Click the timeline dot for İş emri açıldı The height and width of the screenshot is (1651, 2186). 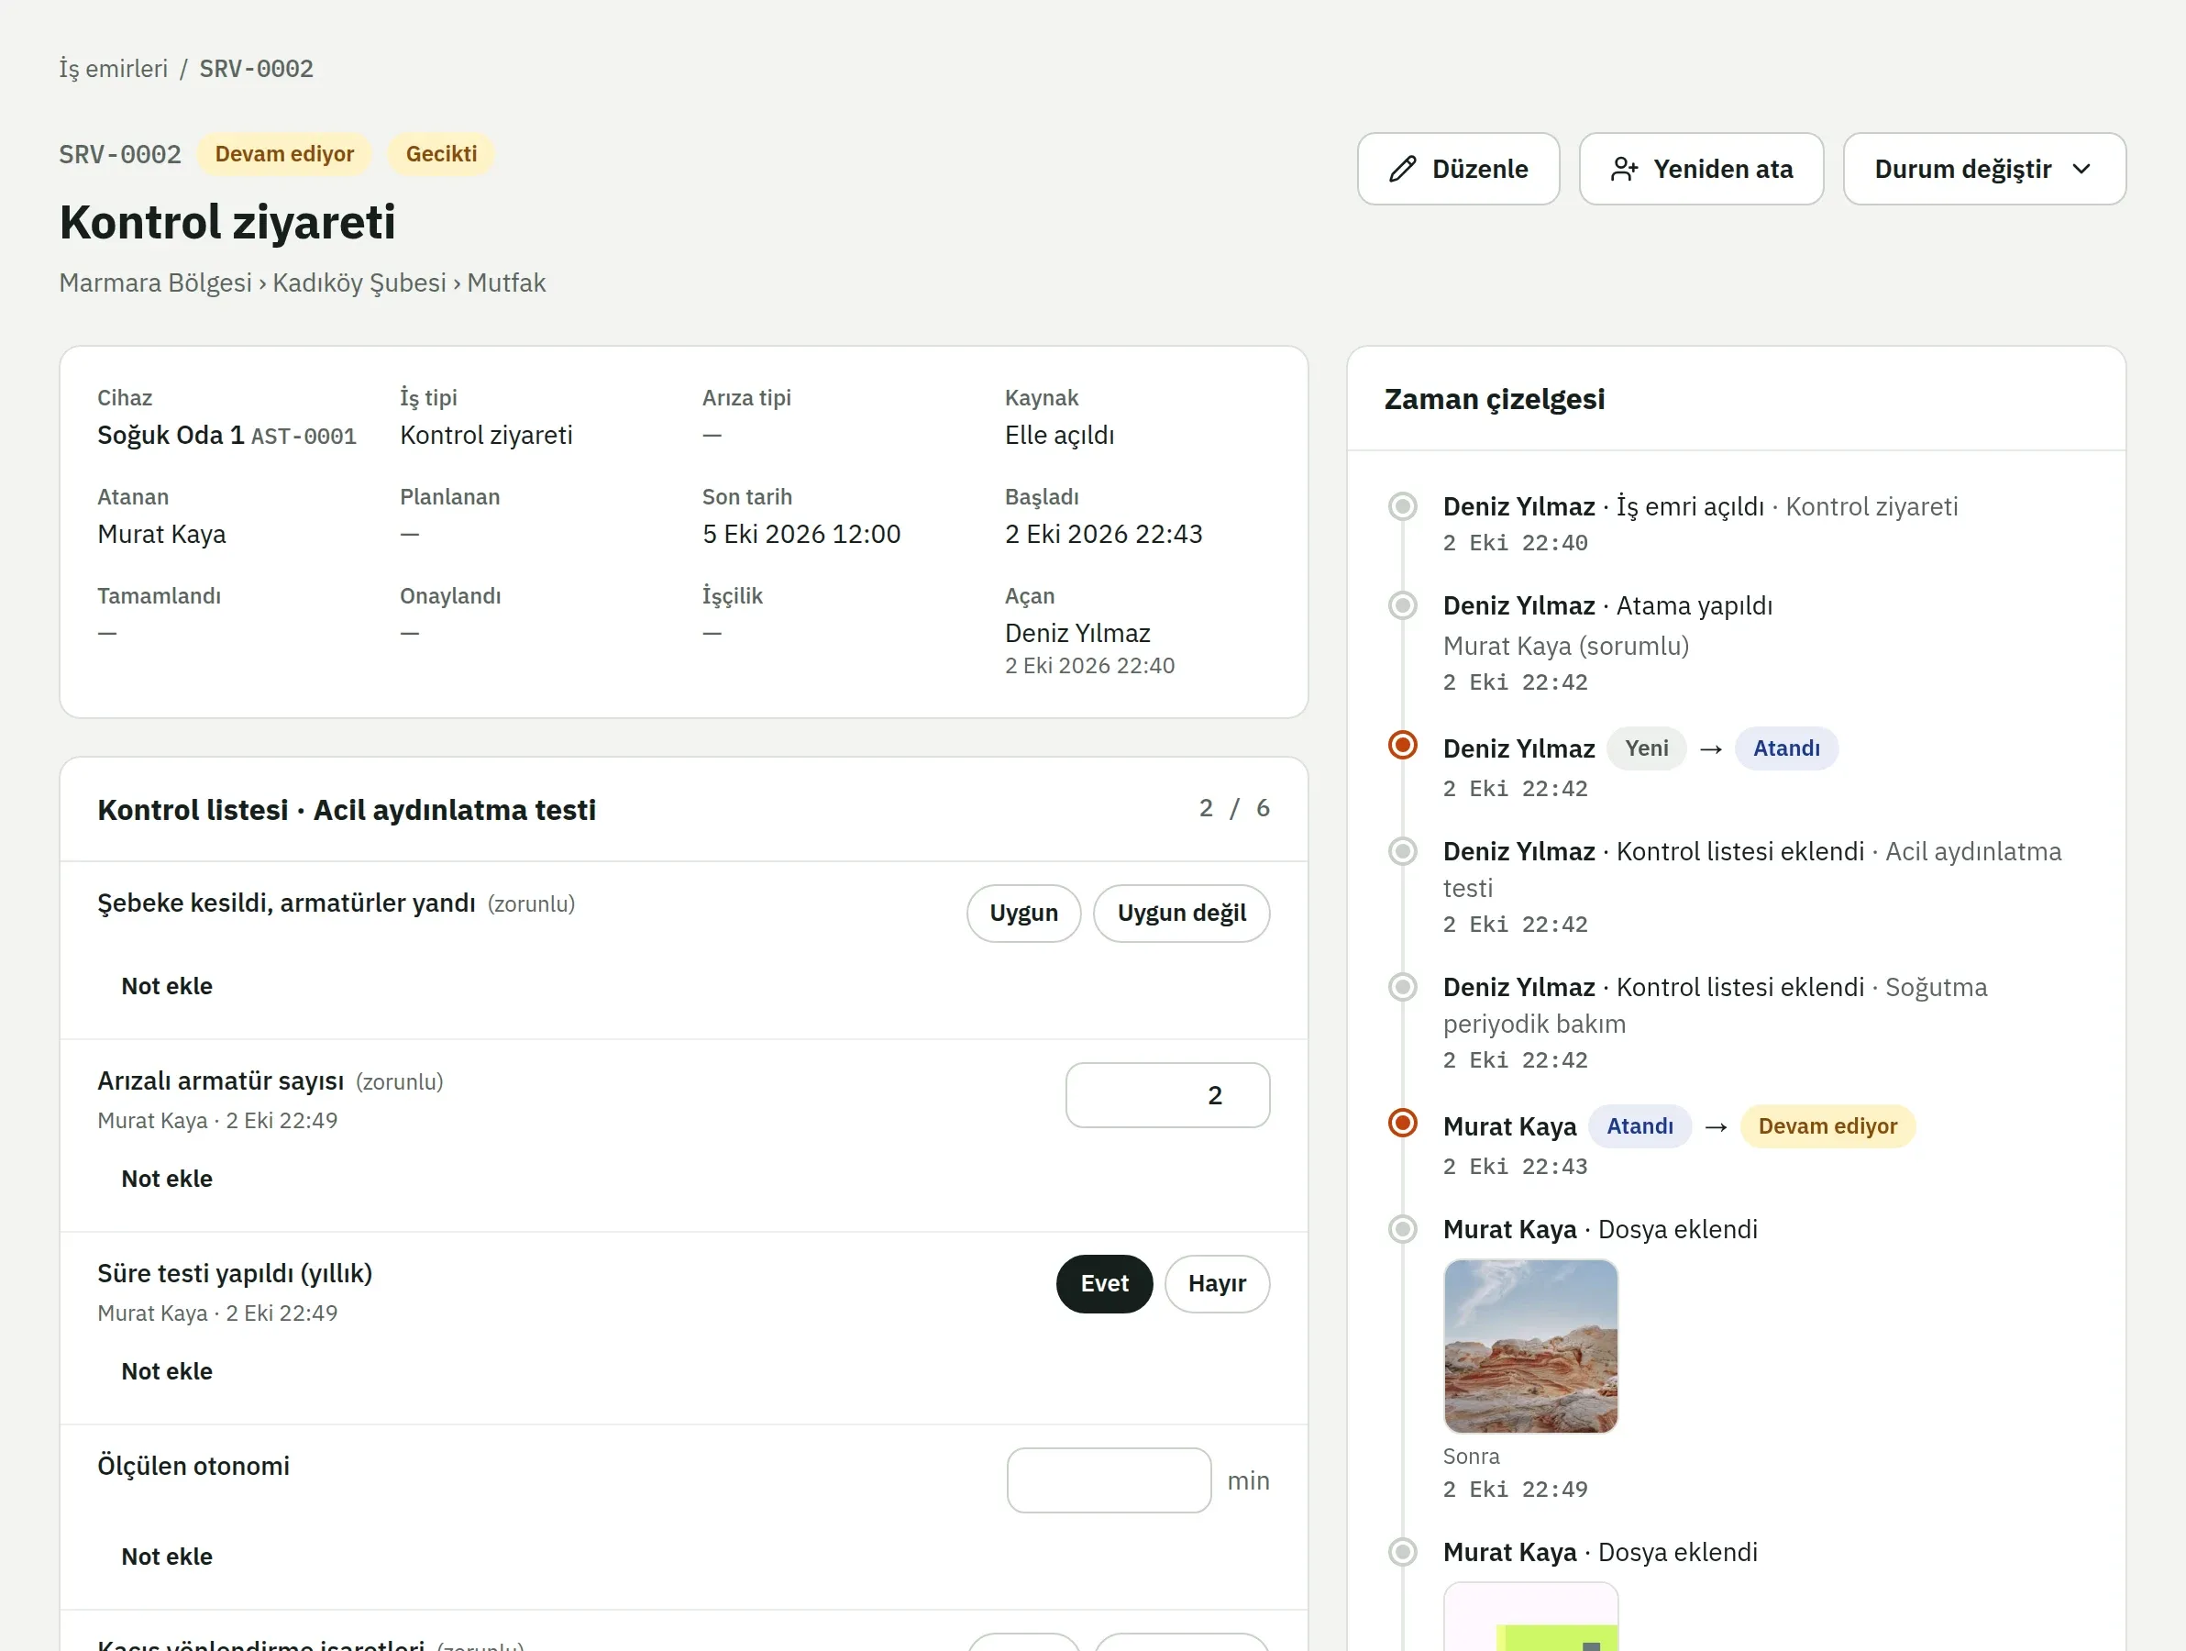pos(1402,506)
